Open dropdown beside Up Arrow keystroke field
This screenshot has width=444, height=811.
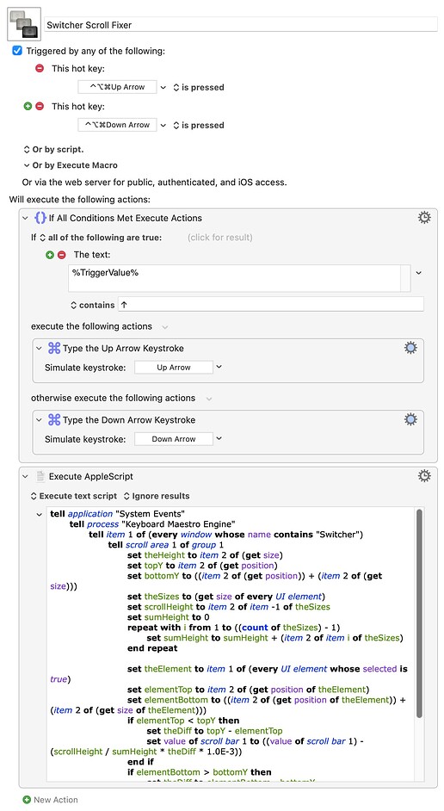click(219, 368)
